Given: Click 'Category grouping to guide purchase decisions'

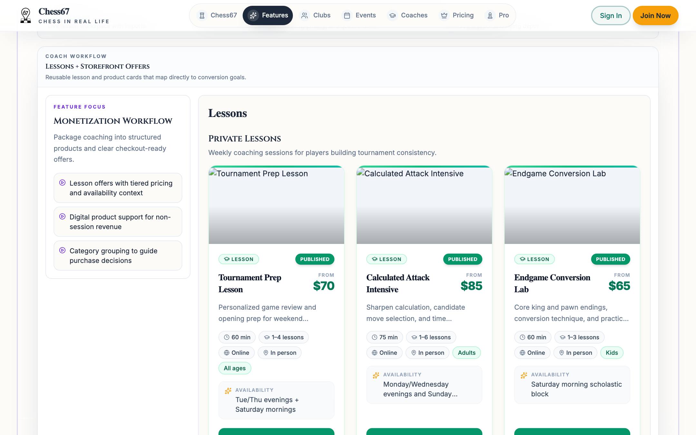Looking at the screenshot, I should (118, 256).
